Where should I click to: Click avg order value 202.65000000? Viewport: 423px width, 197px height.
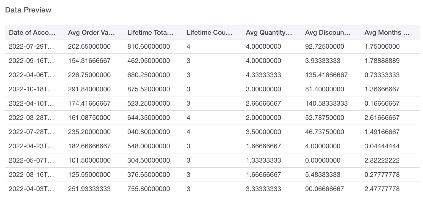pos(89,47)
